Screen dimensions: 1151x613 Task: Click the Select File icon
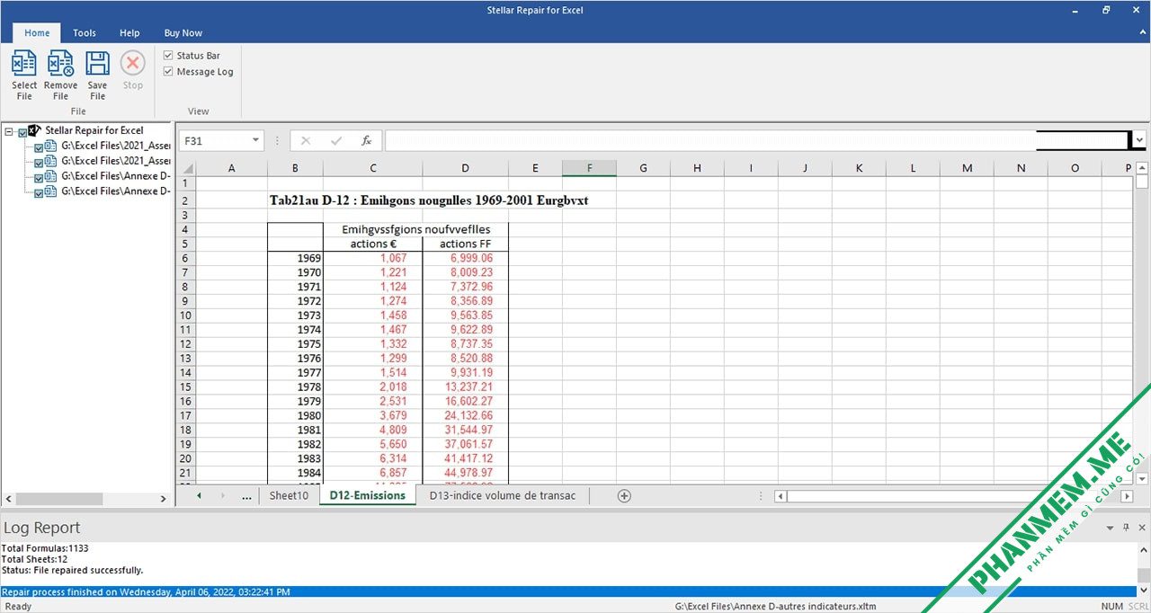tap(24, 64)
